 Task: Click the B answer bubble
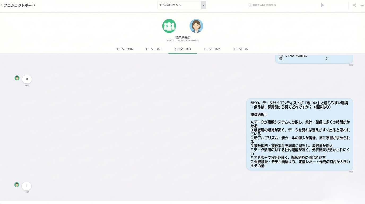[27, 186]
